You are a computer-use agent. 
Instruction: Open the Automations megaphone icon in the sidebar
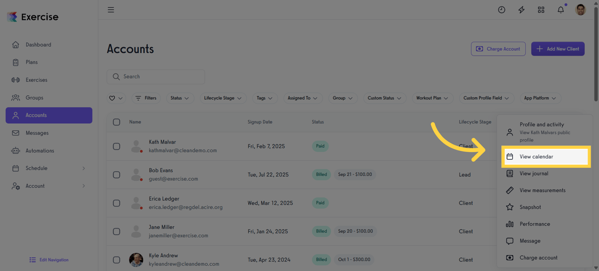click(x=16, y=150)
